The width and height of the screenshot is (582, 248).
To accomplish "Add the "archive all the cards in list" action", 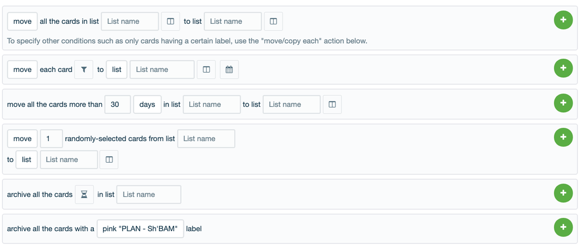I will 563,193.
